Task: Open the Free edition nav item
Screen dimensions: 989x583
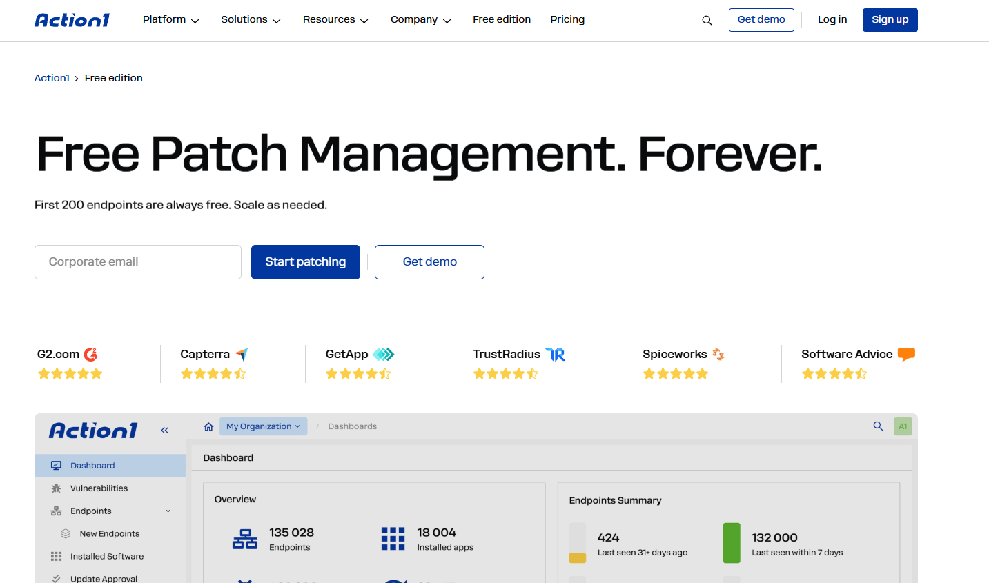Action: [502, 20]
